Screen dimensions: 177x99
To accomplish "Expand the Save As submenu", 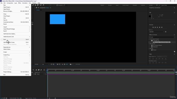I will (15, 20).
